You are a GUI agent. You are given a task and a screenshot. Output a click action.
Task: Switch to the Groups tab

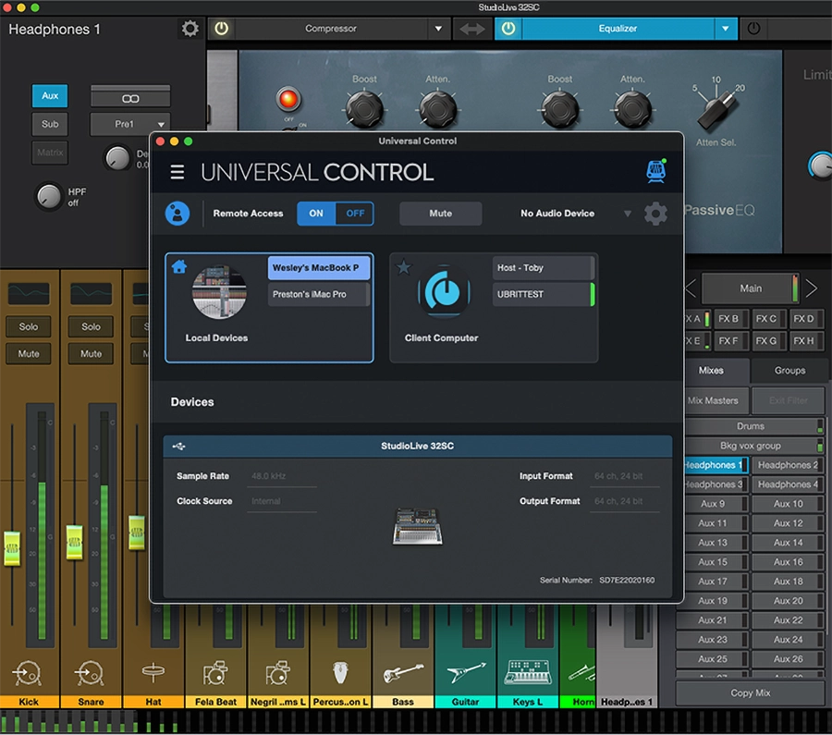[x=789, y=371]
